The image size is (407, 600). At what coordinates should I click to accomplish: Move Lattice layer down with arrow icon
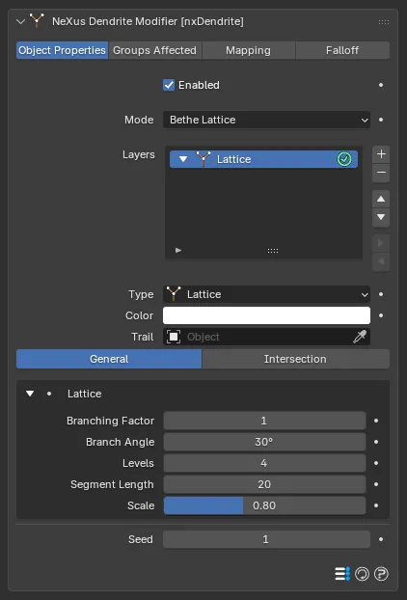coord(381,217)
